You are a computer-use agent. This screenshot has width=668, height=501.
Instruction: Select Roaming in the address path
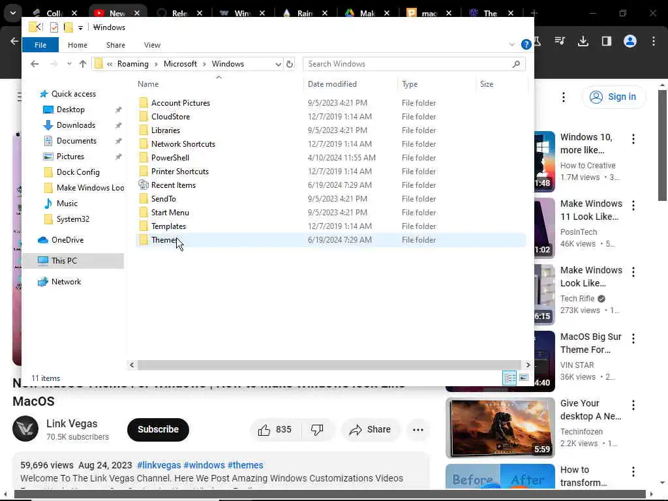tap(133, 64)
